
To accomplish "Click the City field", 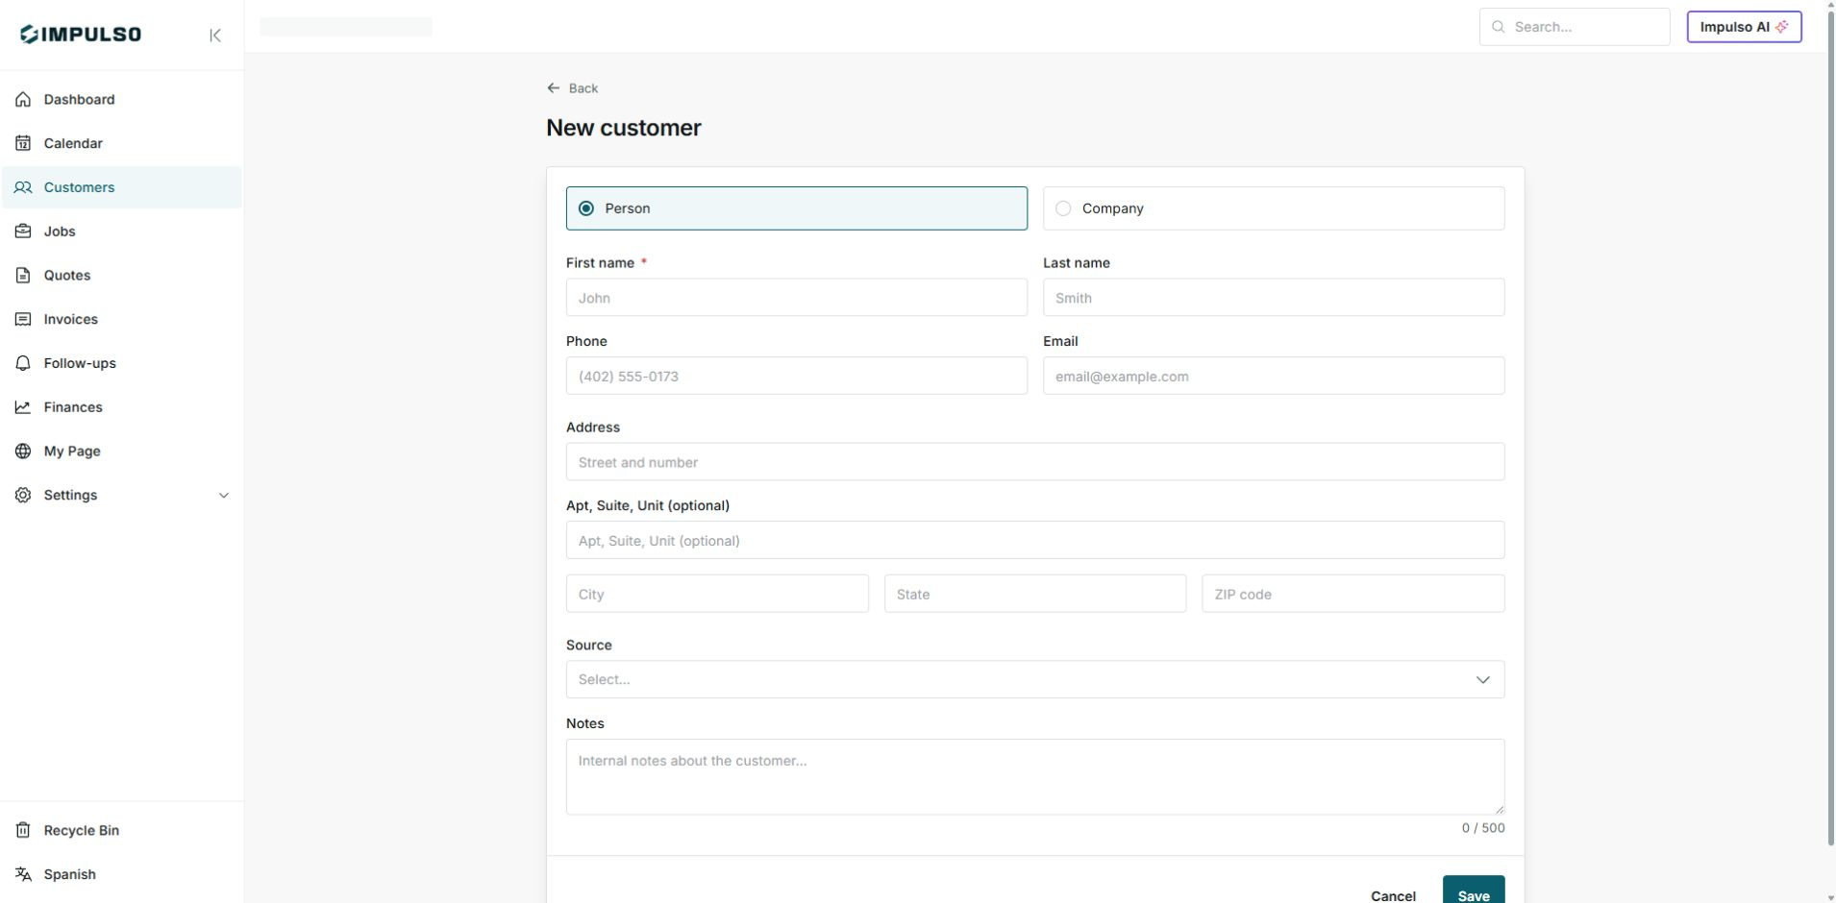I will (717, 594).
